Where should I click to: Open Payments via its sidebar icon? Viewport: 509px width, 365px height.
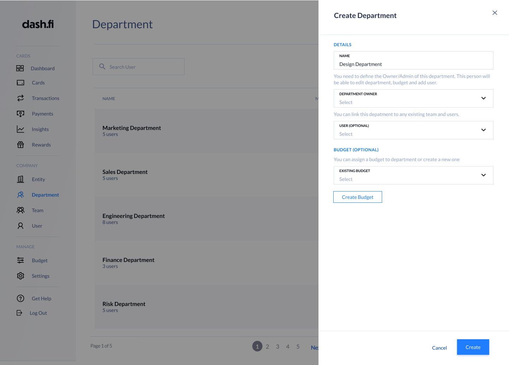point(21,114)
